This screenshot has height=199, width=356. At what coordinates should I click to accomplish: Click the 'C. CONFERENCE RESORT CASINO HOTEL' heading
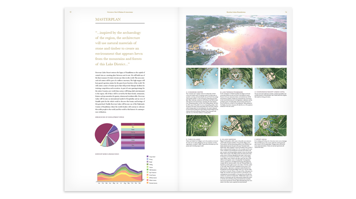(269, 92)
